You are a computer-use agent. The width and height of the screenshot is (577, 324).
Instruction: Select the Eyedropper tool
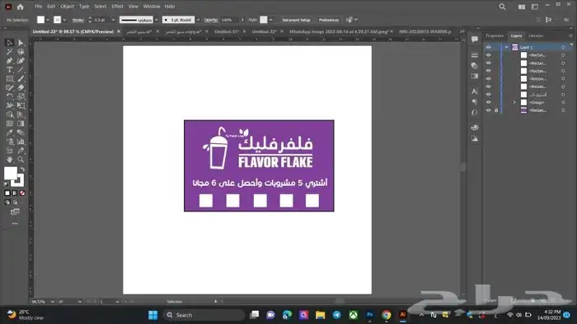[x=10, y=132]
